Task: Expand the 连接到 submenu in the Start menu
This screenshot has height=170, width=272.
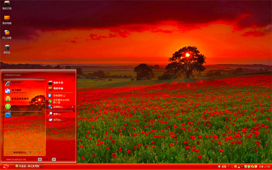Action: 61,107
